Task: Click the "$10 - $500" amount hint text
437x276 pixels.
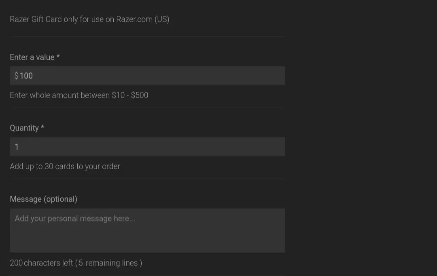Action: [x=130, y=95]
